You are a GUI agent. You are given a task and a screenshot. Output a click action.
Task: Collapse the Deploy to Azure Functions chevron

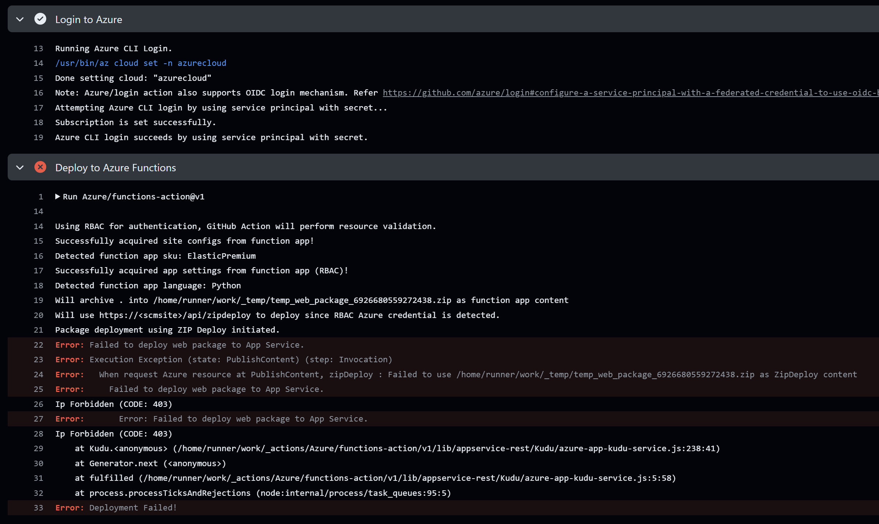[20, 168]
